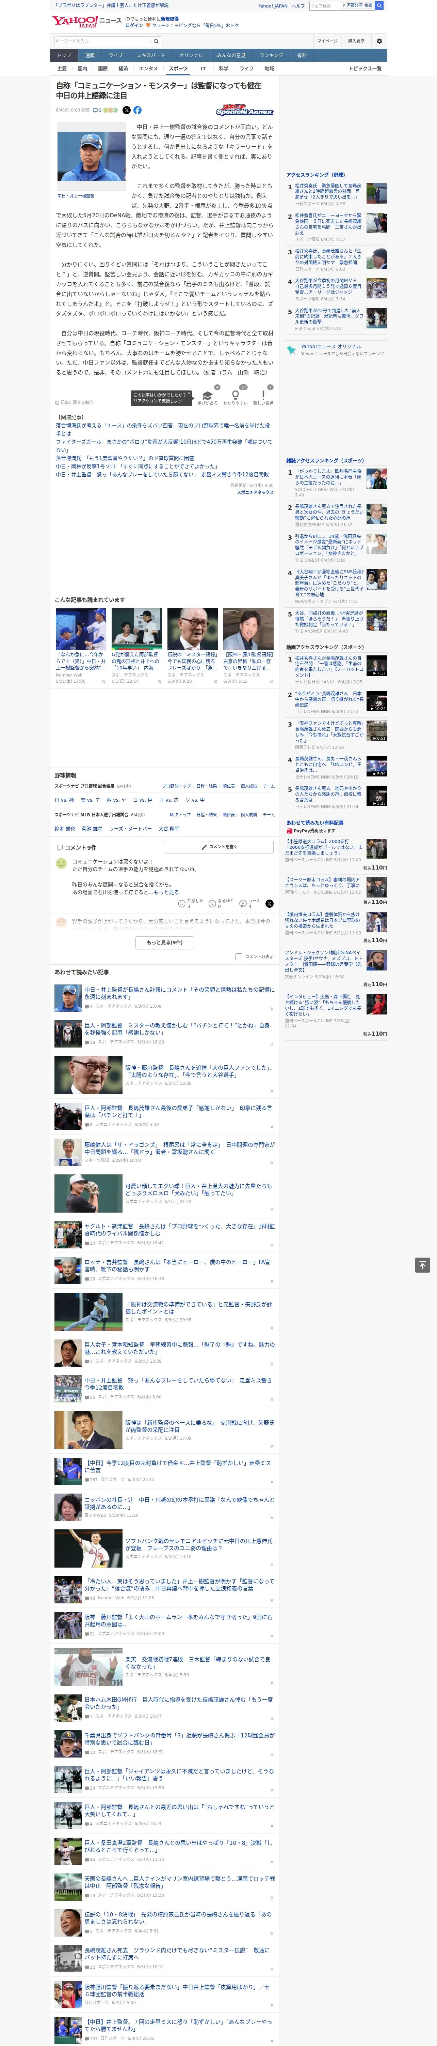
Task: React with 新しい視点 exclamation icon
Action: [x=263, y=396]
